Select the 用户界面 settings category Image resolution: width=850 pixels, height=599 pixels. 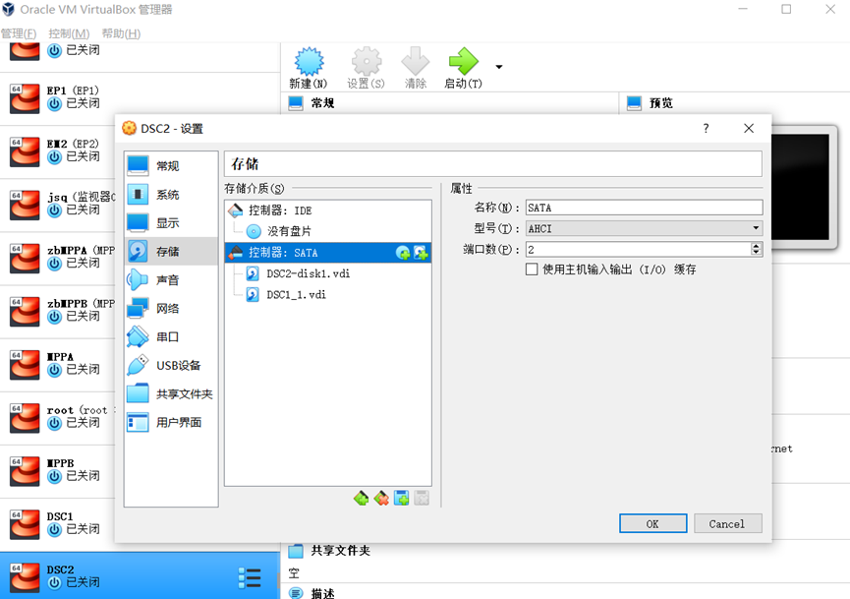tap(171, 422)
